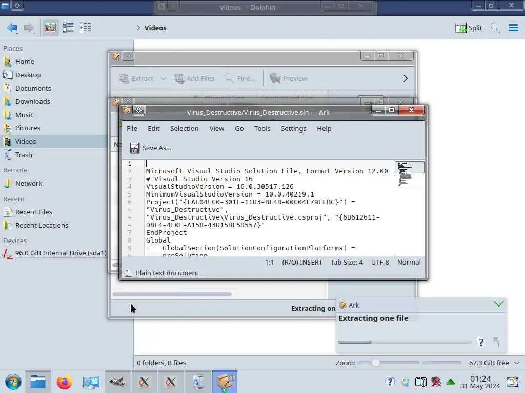Open the application launcher start button
Viewport: 525px width, 393px height.
click(x=13, y=382)
